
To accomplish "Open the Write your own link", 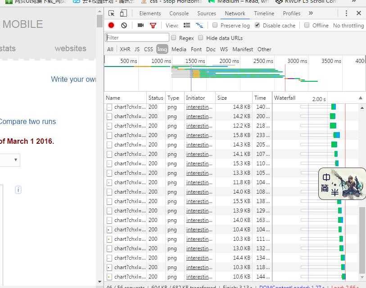I will click(x=73, y=79).
